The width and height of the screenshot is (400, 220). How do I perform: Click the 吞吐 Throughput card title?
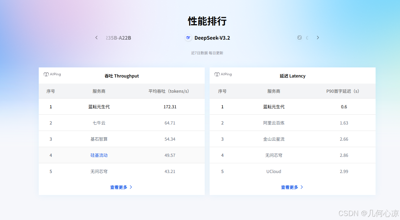click(x=122, y=76)
